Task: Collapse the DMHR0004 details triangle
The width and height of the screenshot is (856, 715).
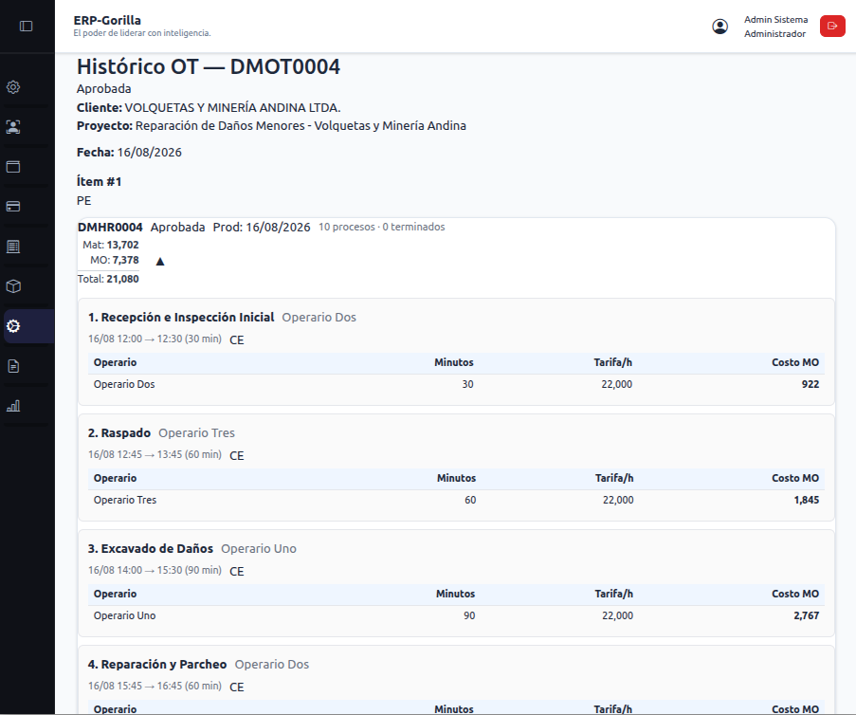Action: 160,262
